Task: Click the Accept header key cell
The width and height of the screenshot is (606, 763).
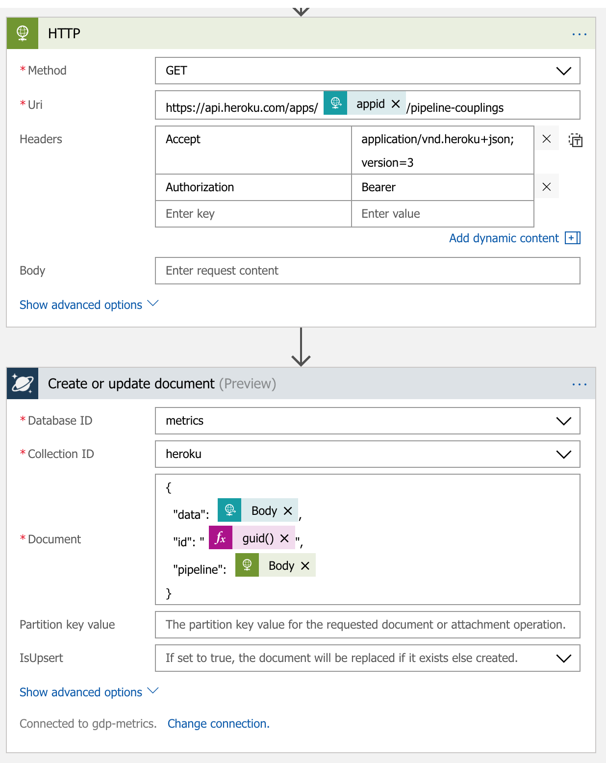Action: pyautogui.click(x=253, y=150)
